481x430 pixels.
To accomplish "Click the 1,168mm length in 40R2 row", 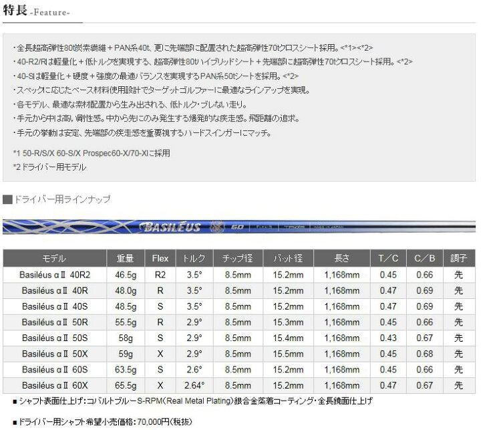I will pyautogui.click(x=342, y=275).
